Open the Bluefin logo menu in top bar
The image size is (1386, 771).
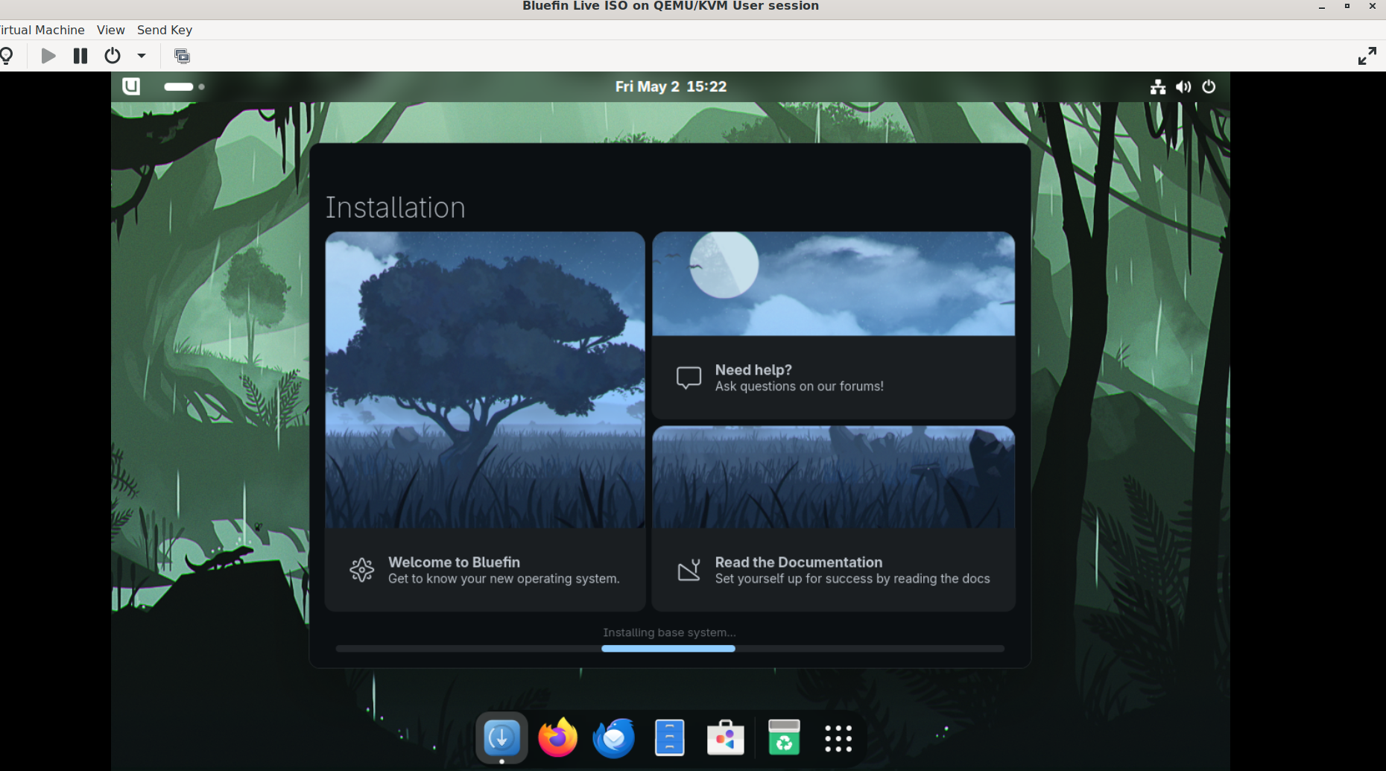131,86
